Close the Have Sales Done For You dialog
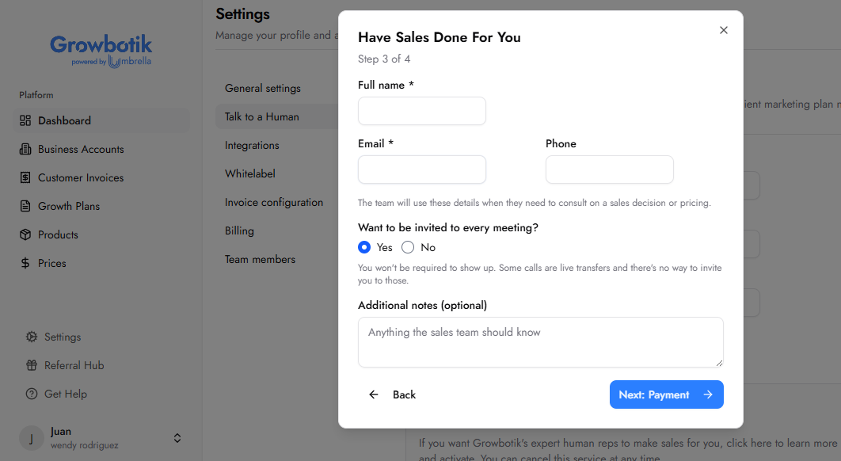 click(724, 30)
